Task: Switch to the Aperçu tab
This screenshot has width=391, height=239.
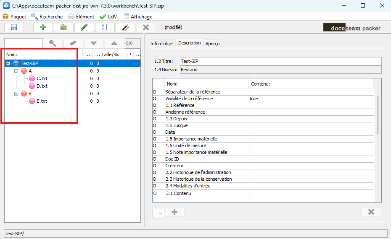Action: pos(212,44)
